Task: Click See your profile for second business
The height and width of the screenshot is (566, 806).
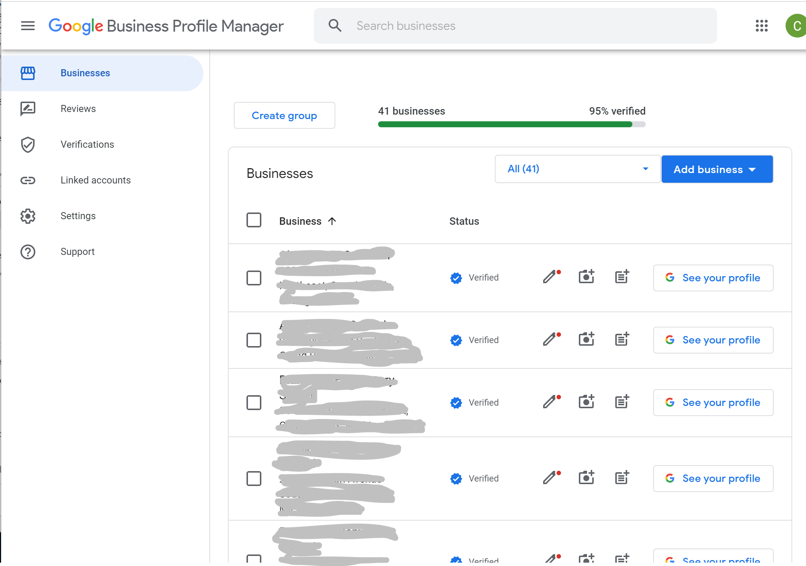Action: (x=713, y=340)
